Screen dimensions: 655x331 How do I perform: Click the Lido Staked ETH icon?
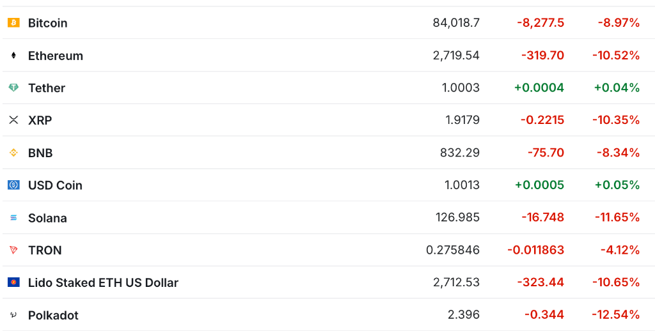[13, 282]
